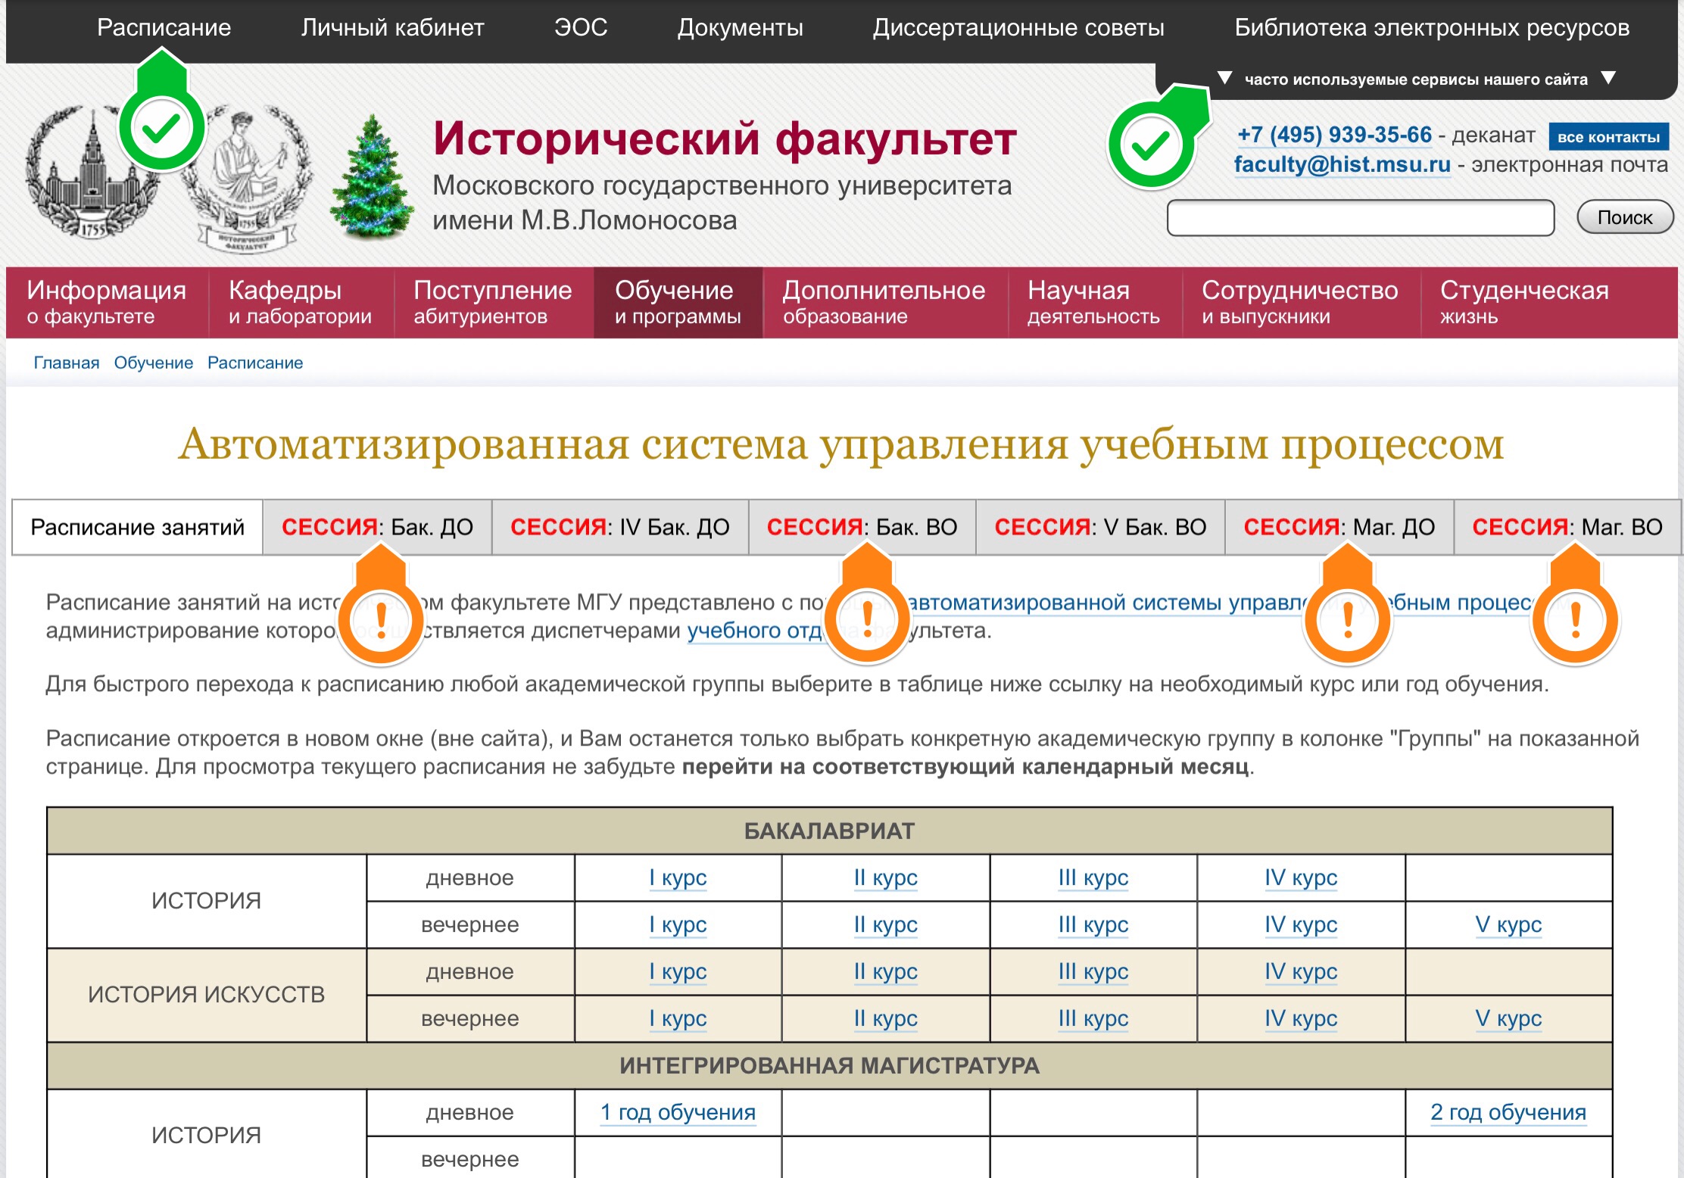Image resolution: width=1684 pixels, height=1178 pixels.
Task: Open Дополнительное образование menu
Action: pyautogui.click(x=884, y=302)
